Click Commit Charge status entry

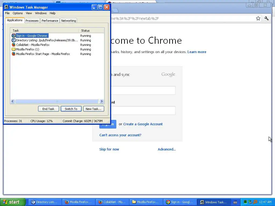tap(83, 121)
